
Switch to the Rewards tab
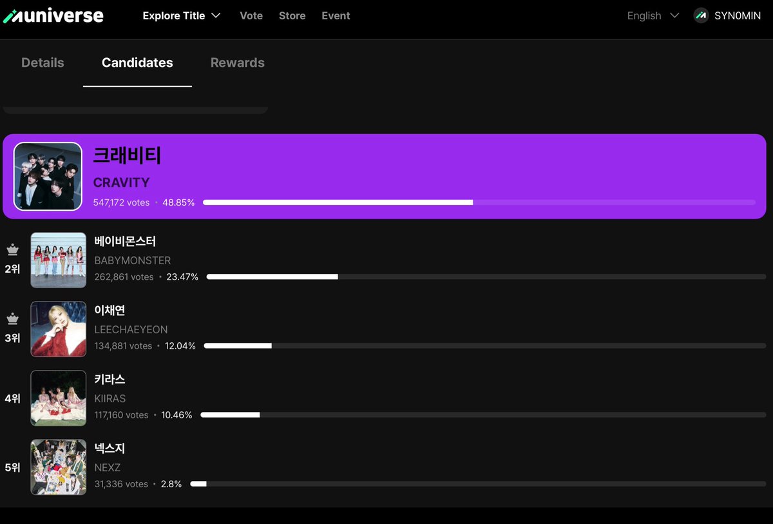(238, 63)
